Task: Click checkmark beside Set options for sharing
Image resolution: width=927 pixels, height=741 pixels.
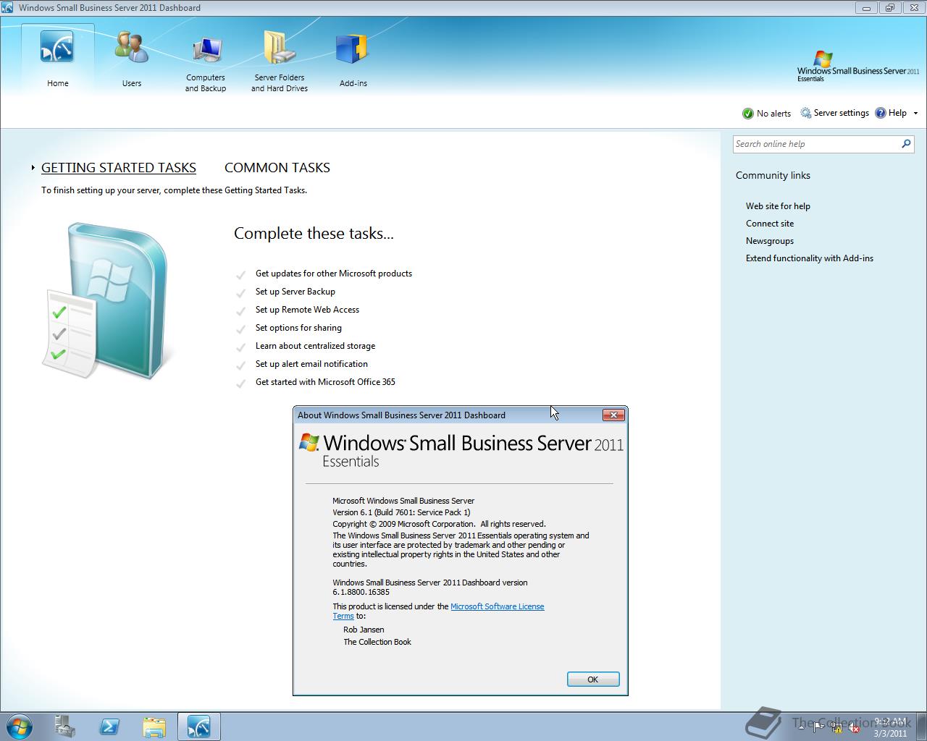Action: [240, 329]
